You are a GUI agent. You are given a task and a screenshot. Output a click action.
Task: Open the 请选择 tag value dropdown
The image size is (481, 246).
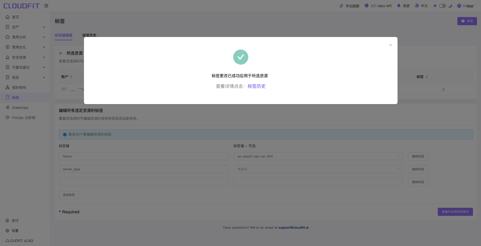[x=318, y=169]
